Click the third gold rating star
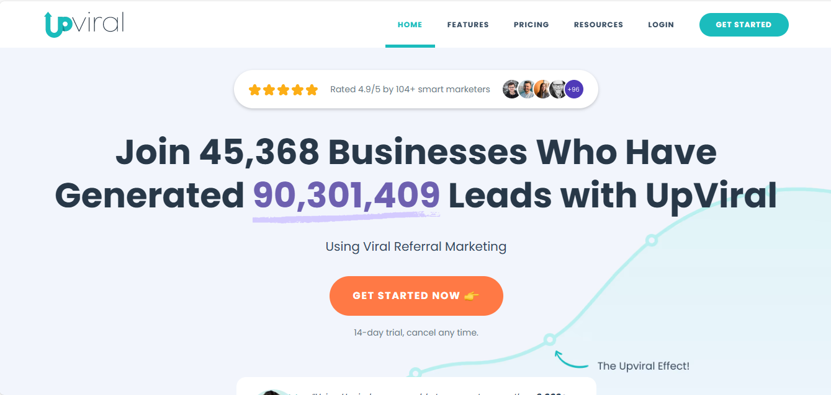The image size is (831, 395). pos(283,89)
